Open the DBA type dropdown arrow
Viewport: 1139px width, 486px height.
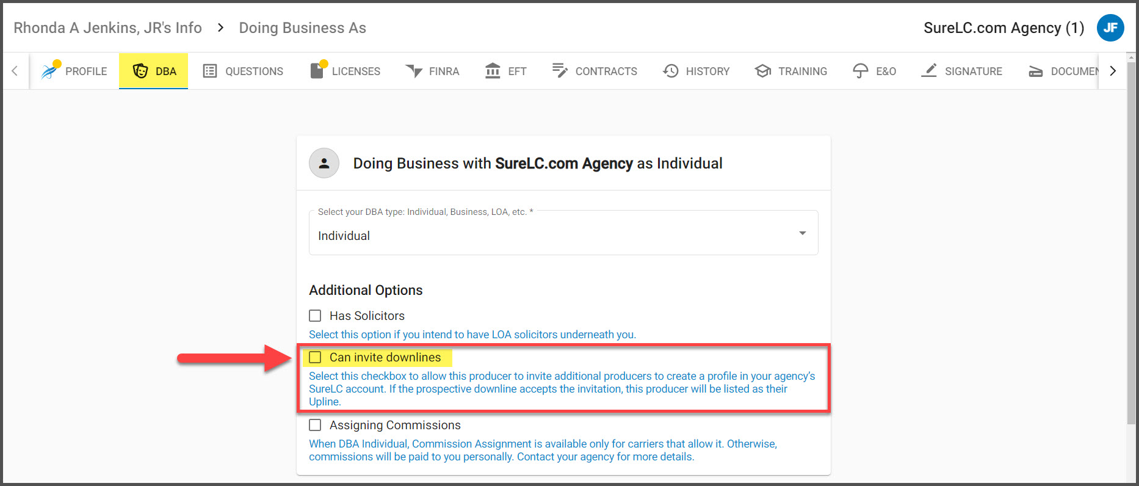(x=803, y=233)
